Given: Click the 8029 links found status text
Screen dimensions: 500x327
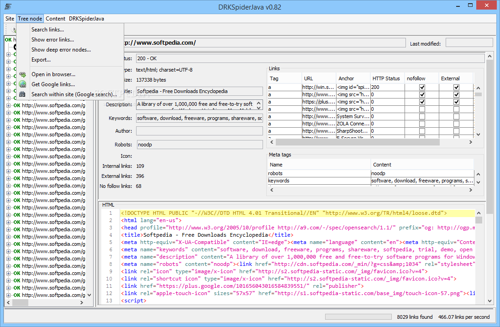Looking at the screenshot, I should (415, 317).
